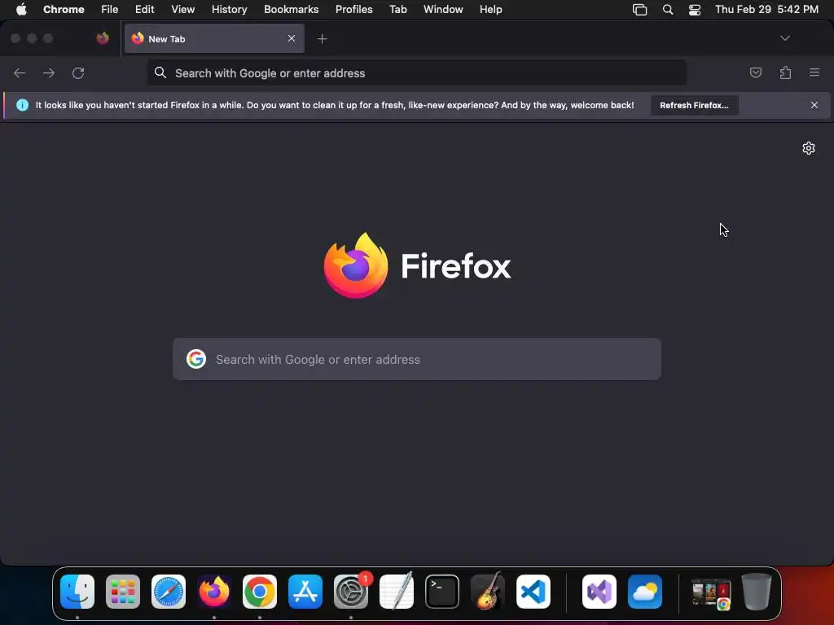This screenshot has width=834, height=625.
Task: Open the Extensions puzzle icon
Action: pyautogui.click(x=785, y=72)
